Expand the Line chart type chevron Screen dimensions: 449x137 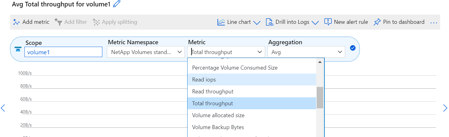tap(257, 23)
